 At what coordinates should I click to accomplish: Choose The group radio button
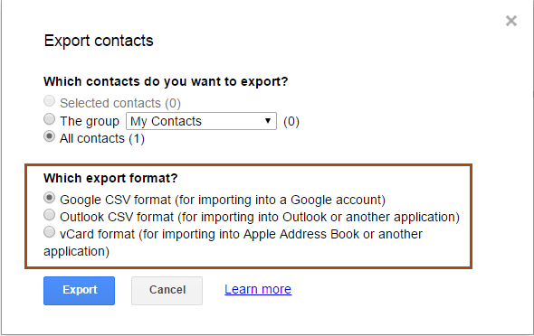[x=50, y=119]
